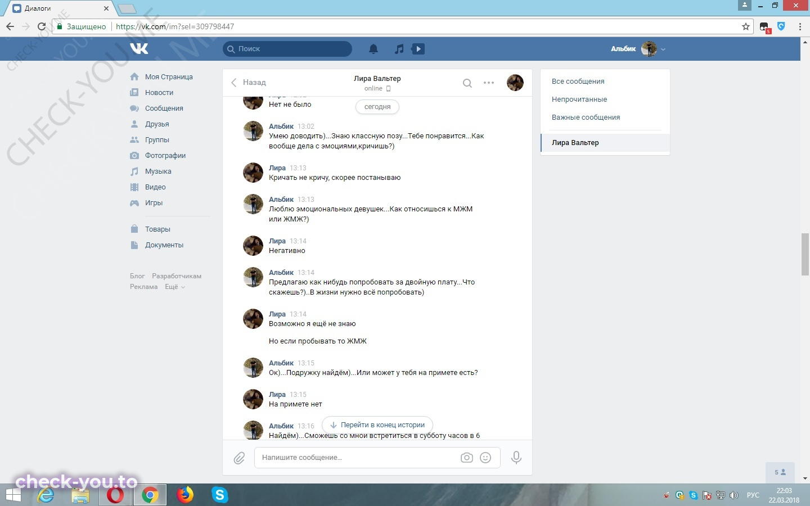
Task: Switch the РУС input language
Action: (753, 495)
